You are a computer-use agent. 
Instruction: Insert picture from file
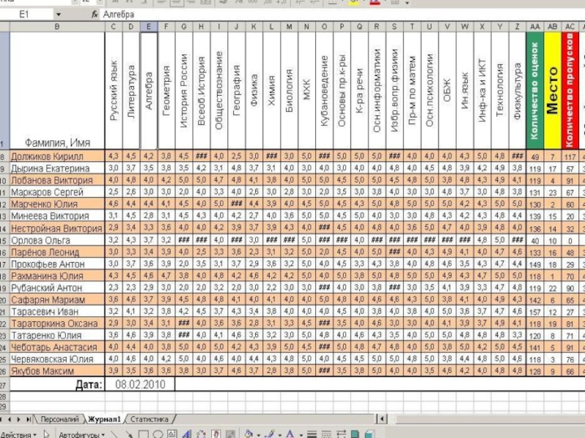coord(230,434)
